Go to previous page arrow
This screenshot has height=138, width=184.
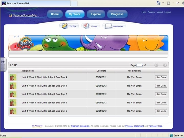point(156,65)
